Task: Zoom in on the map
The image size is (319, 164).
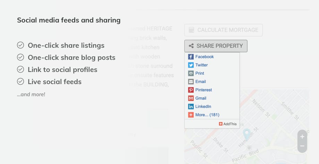Action: click(302, 137)
